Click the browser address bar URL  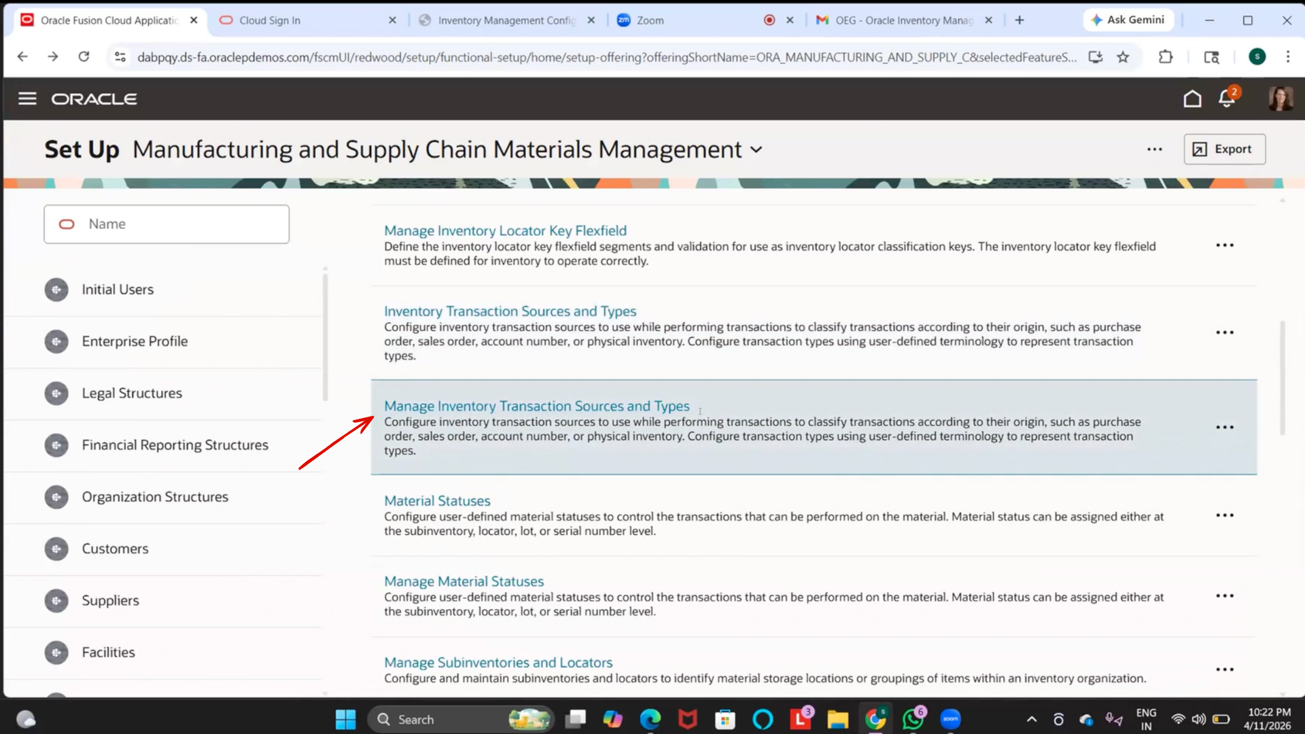coord(606,57)
